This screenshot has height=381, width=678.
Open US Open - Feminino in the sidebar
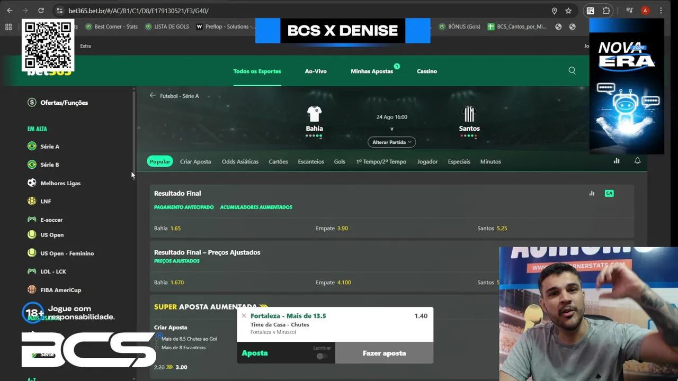point(60,253)
